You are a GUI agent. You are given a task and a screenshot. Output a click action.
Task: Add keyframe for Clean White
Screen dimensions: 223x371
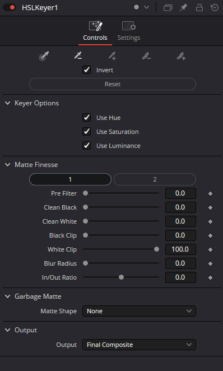pyautogui.click(x=210, y=221)
